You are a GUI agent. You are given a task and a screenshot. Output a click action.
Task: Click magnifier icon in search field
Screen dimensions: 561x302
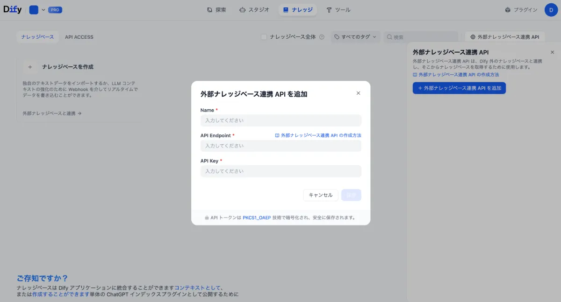click(389, 37)
